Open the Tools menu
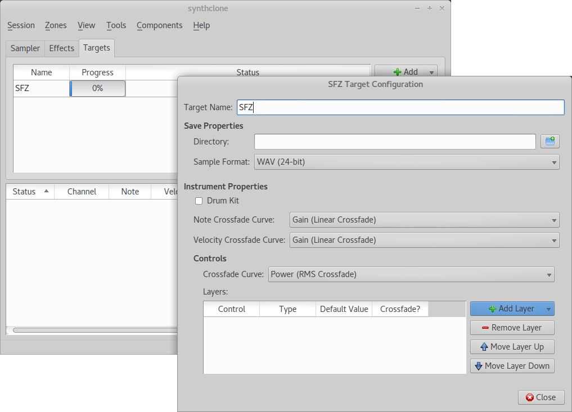This screenshot has width=572, height=412. pyautogui.click(x=116, y=25)
